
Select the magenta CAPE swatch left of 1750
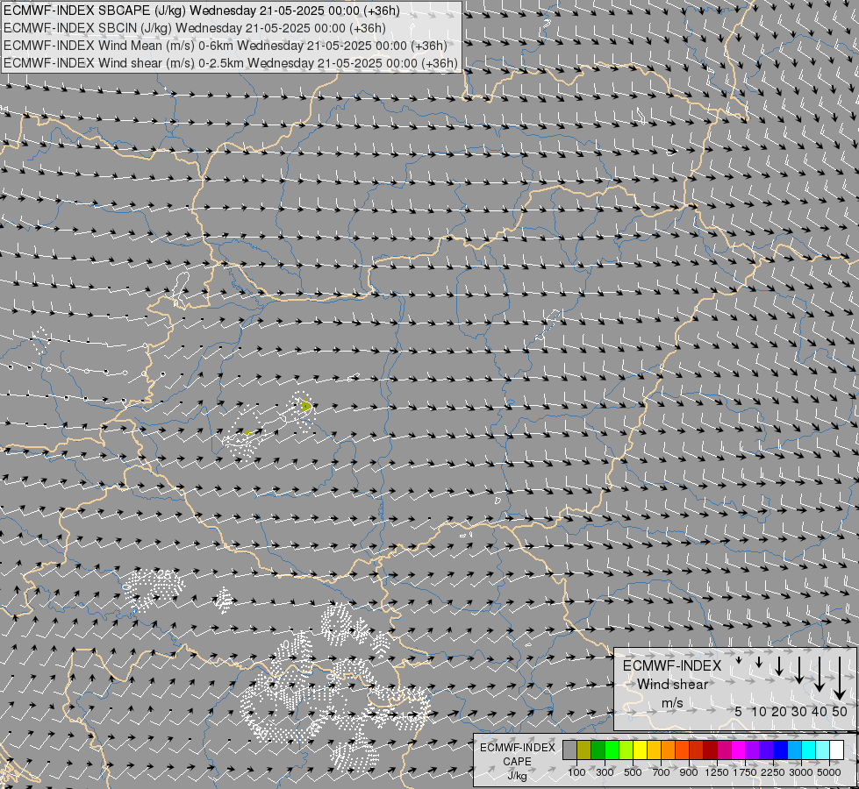[x=739, y=750]
